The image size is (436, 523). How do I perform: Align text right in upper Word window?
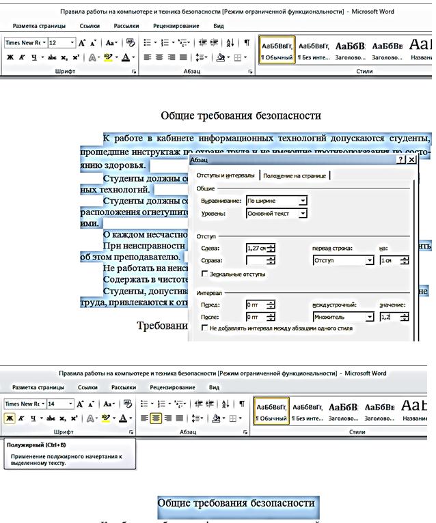click(x=172, y=57)
